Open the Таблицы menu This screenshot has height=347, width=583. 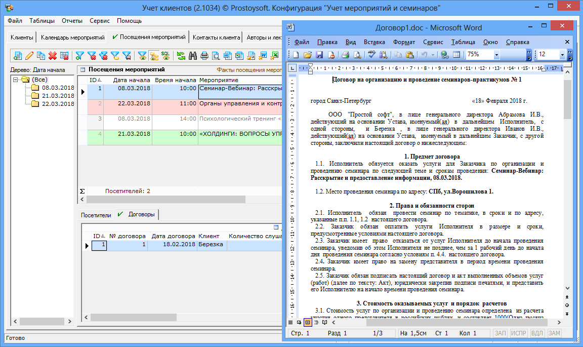coord(42,21)
